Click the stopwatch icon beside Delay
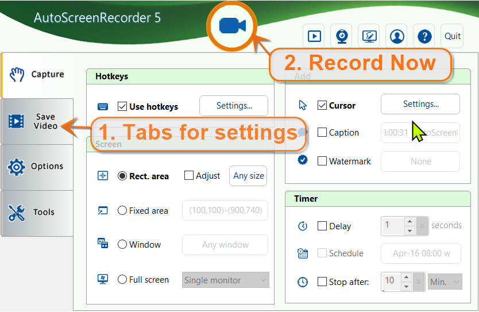This screenshot has height=312, width=479. click(303, 226)
